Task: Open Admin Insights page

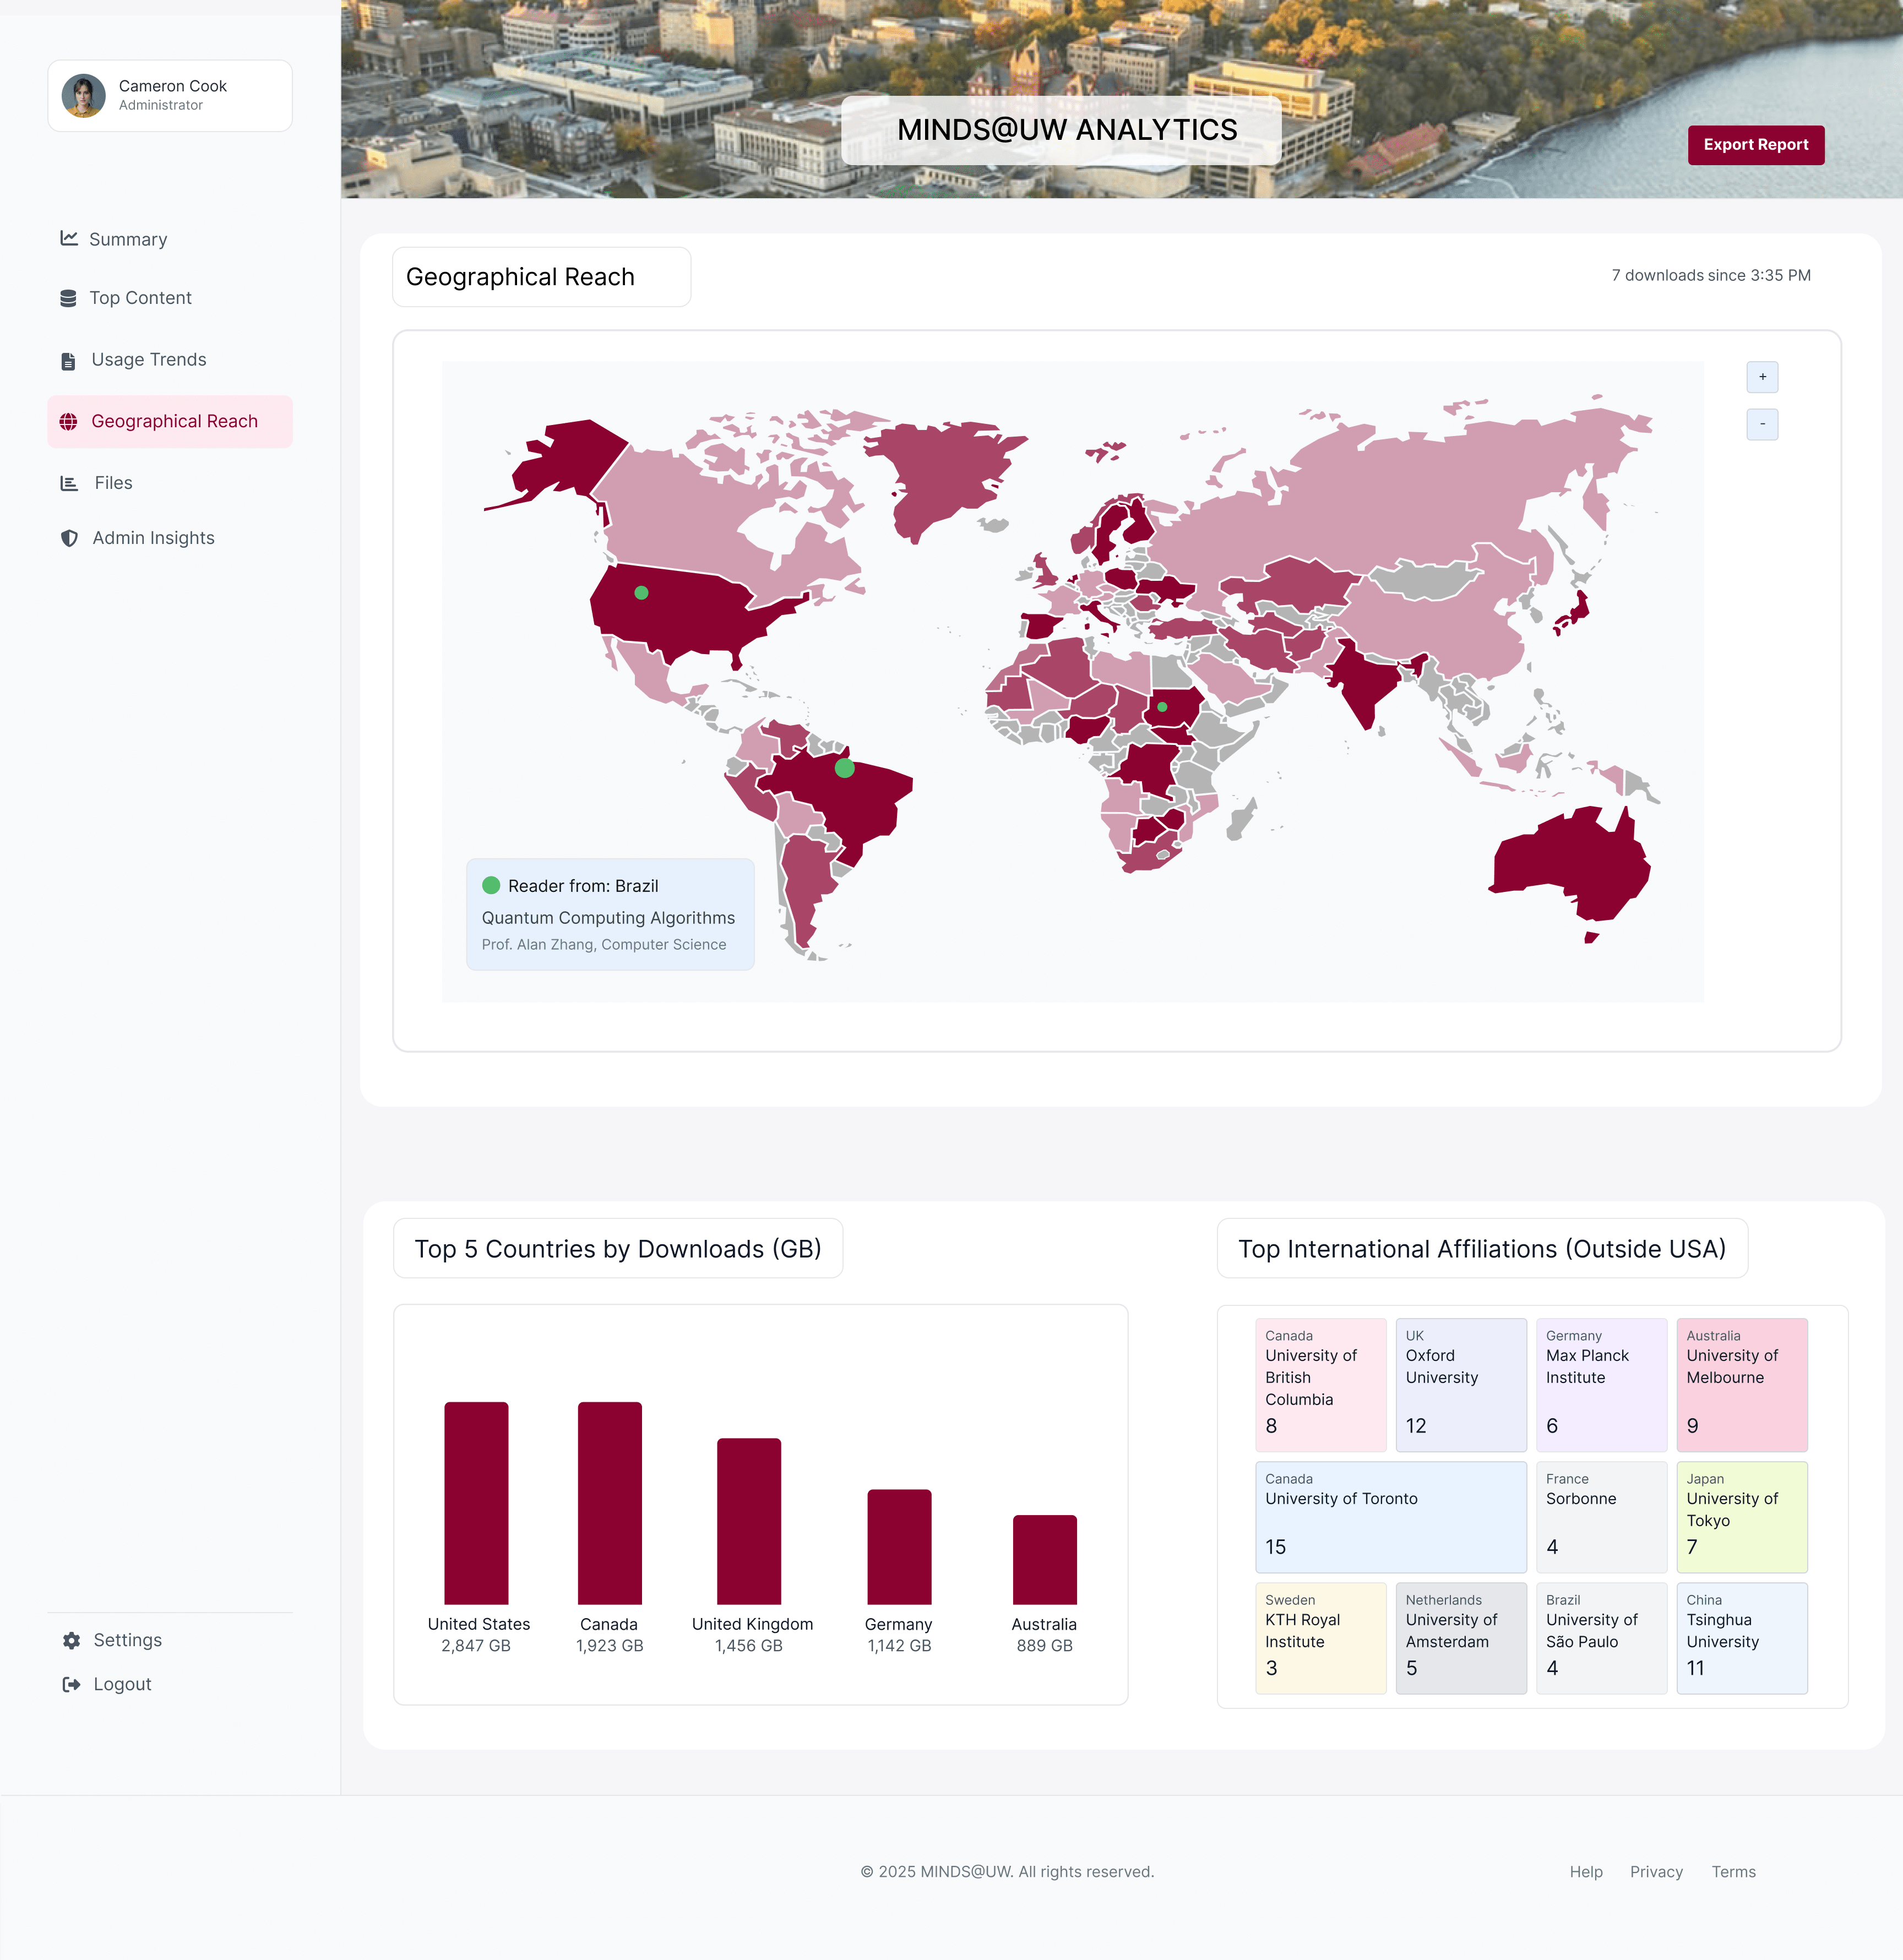Action: pyautogui.click(x=153, y=538)
